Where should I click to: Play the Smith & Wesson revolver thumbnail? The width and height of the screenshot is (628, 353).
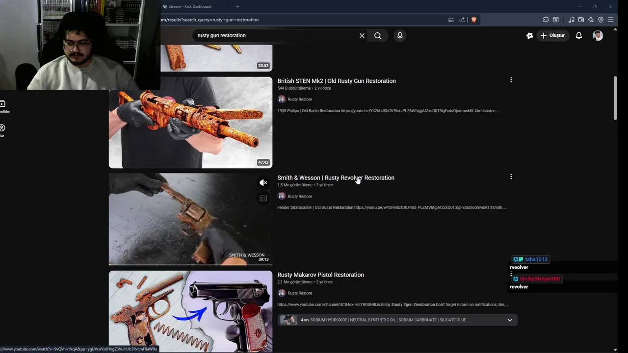click(190, 219)
